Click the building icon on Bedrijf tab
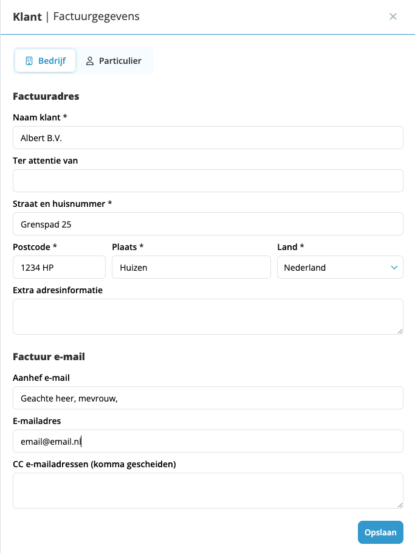This screenshot has width=415, height=553. tap(29, 61)
